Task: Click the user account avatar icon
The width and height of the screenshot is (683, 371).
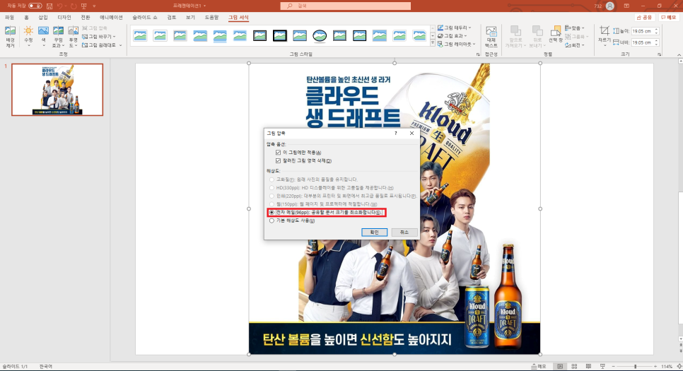Action: click(609, 6)
